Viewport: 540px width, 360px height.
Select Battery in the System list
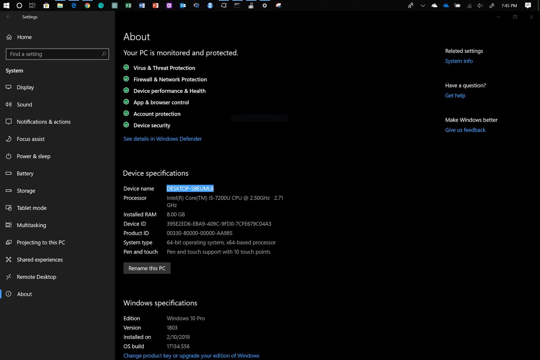57,173
